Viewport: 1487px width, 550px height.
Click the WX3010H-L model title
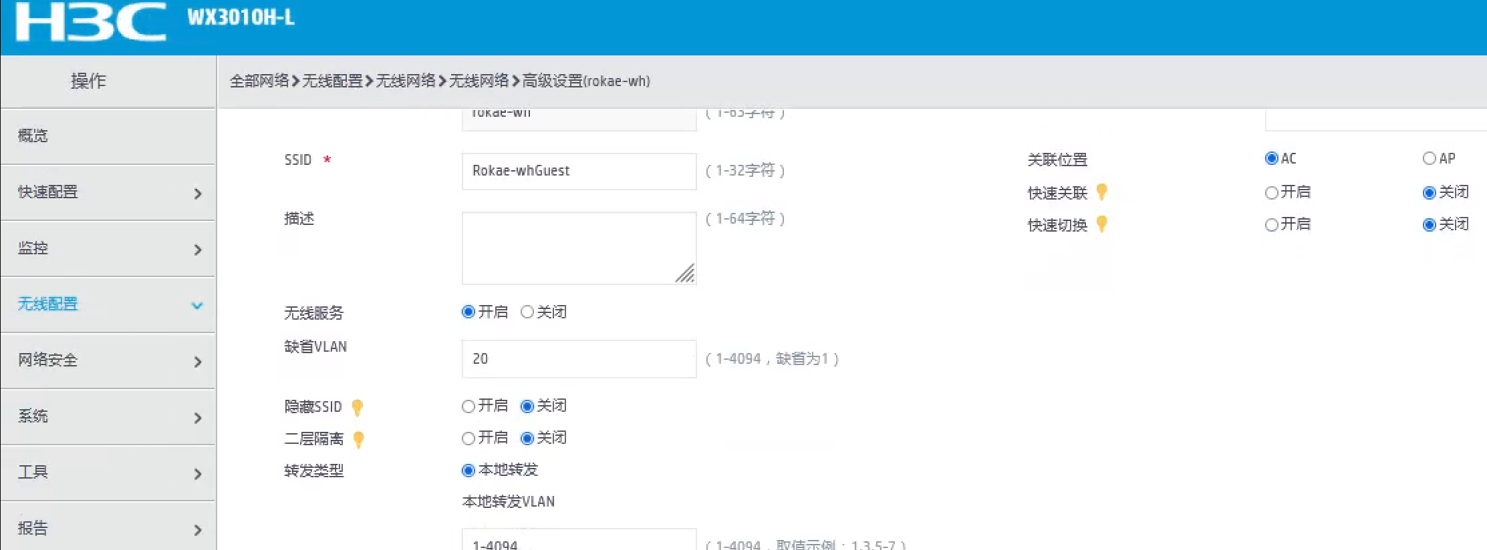(x=241, y=17)
